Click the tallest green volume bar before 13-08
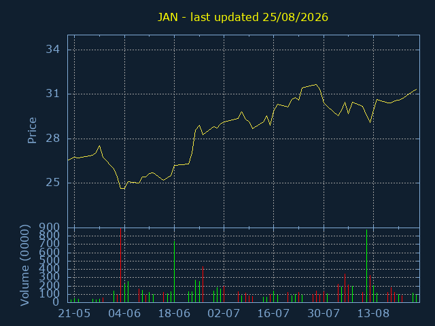Viewport: 435px width, 326px height. click(366, 266)
